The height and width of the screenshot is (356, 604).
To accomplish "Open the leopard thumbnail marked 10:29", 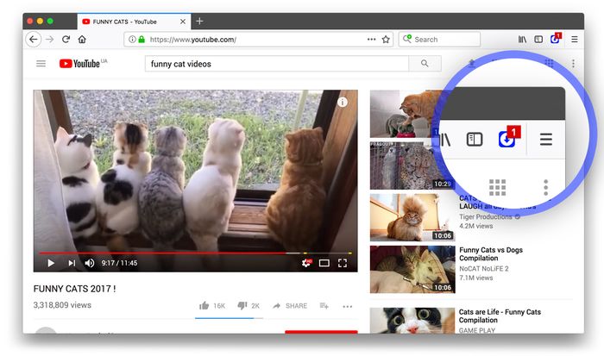I will point(406,166).
